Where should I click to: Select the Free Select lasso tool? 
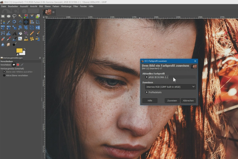pos(14,16)
